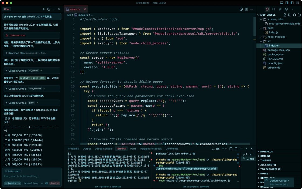Switch to the Problems panel tab
Image resolution: width=302 pixels, height=189 pixels.
pyautogui.click(x=73, y=149)
